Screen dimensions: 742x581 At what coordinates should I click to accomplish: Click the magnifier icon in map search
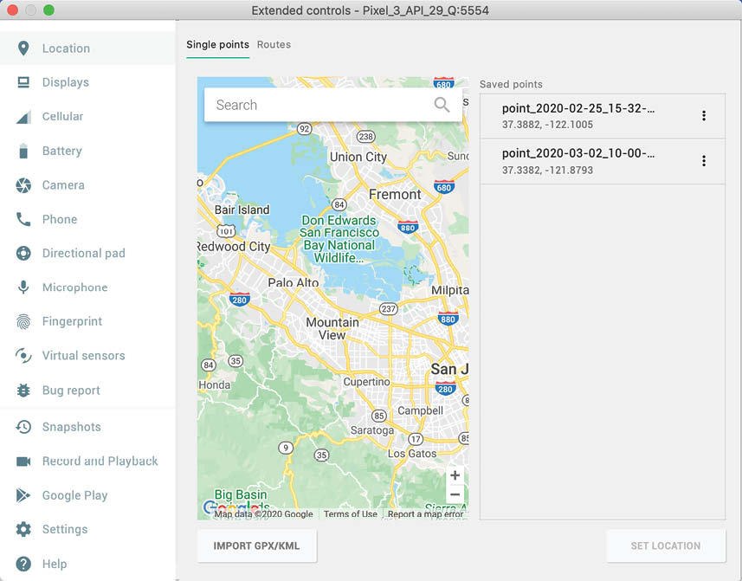click(x=442, y=105)
